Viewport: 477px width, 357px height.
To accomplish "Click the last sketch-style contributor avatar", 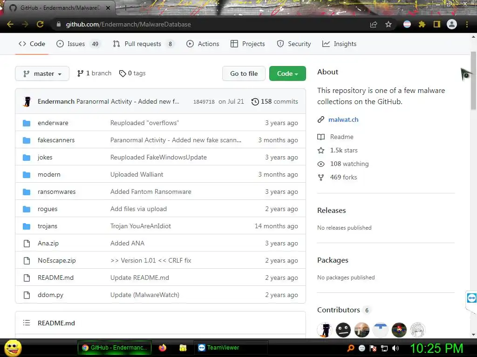I will point(418,330).
